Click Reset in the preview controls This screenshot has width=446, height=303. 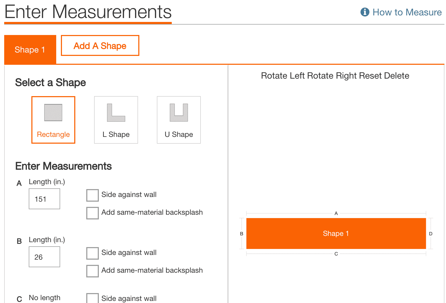point(370,76)
